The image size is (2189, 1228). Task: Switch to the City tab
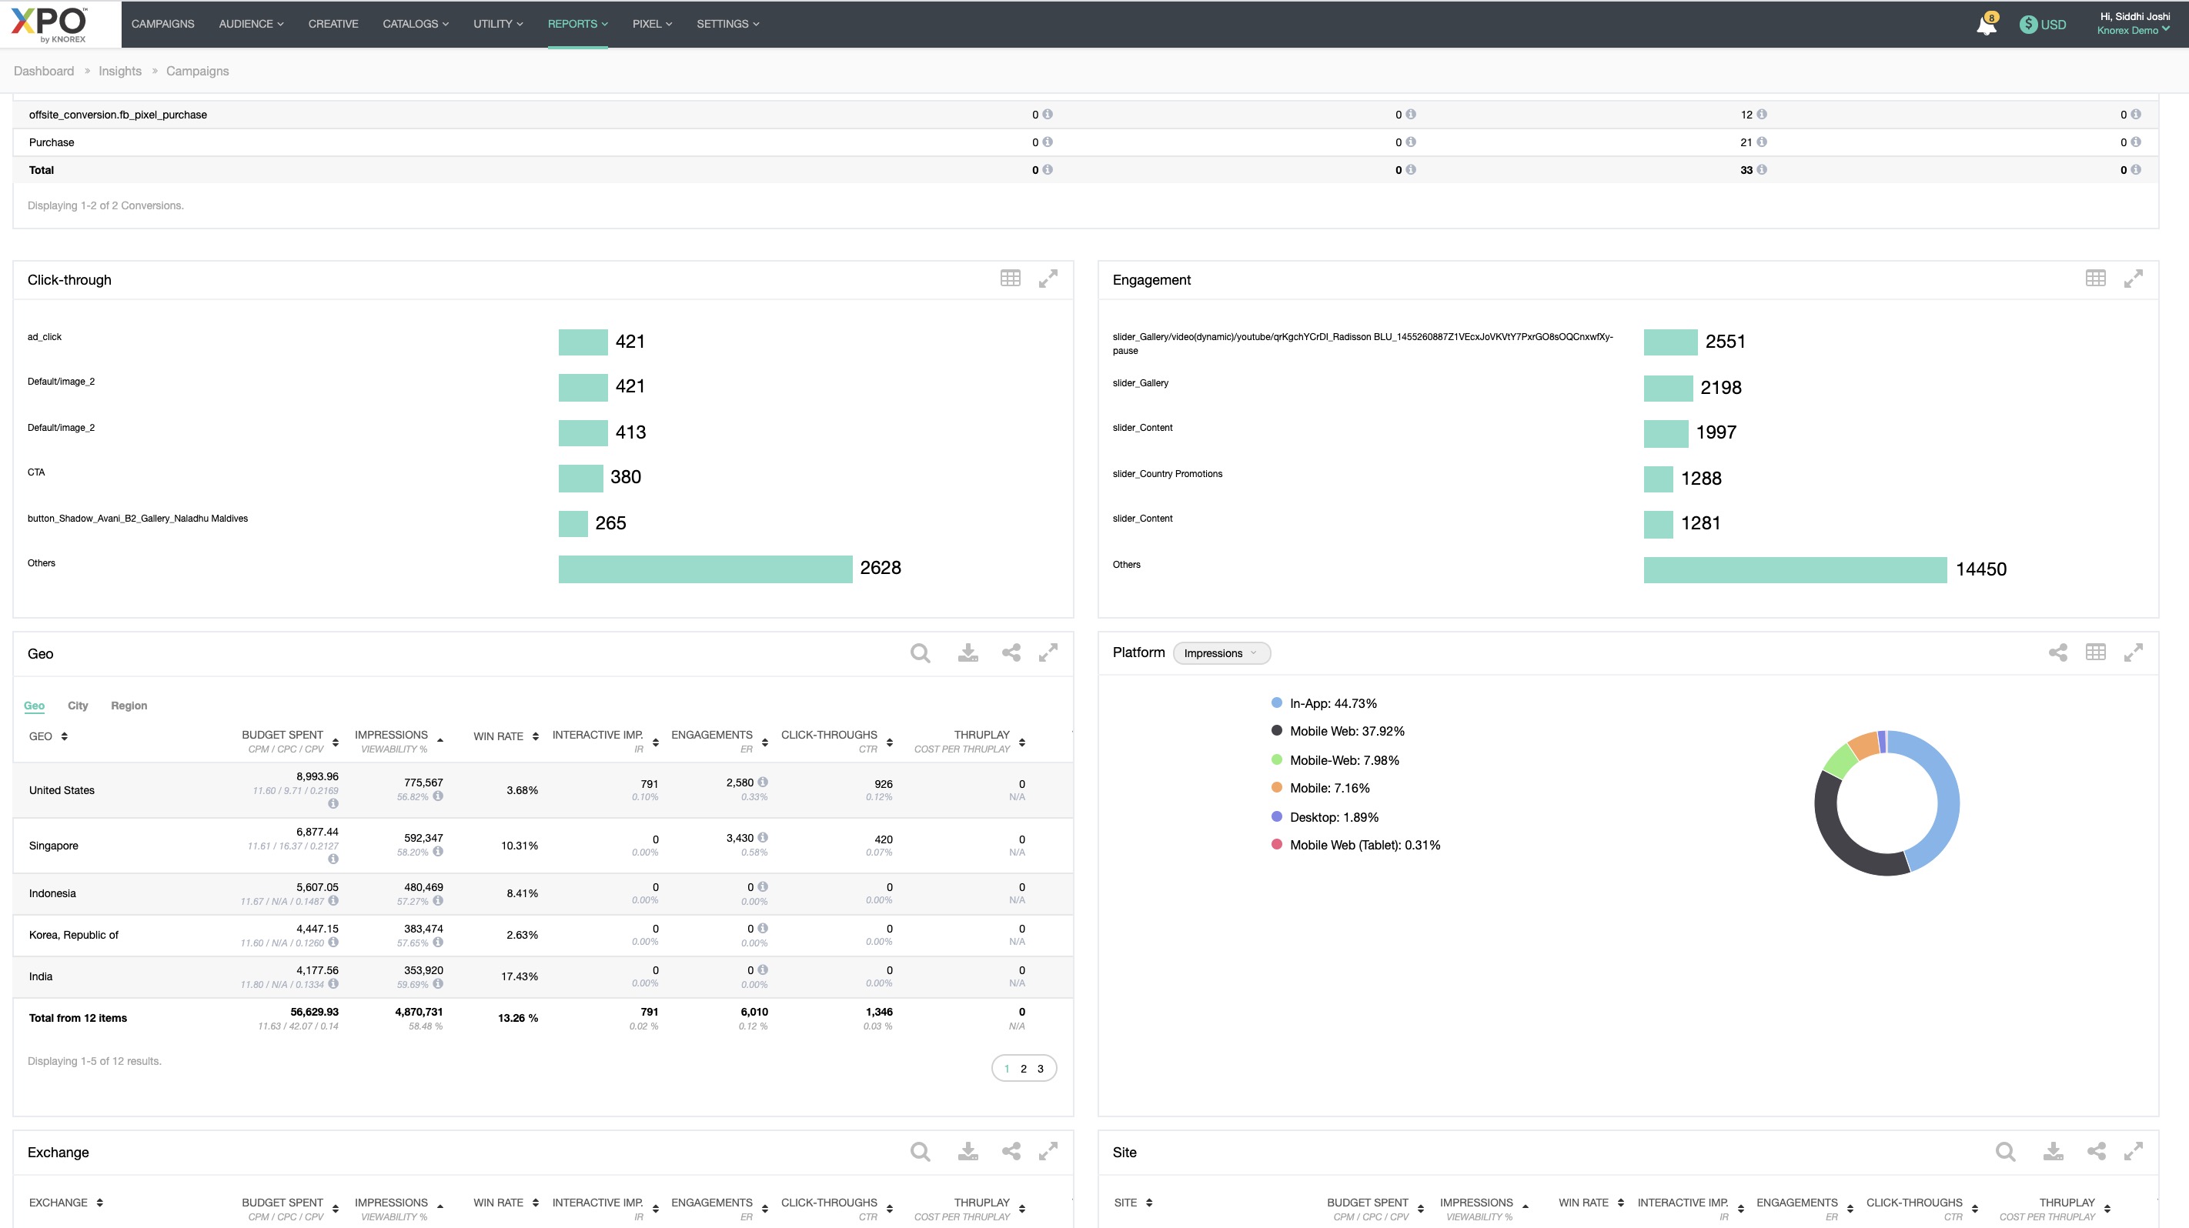point(77,706)
